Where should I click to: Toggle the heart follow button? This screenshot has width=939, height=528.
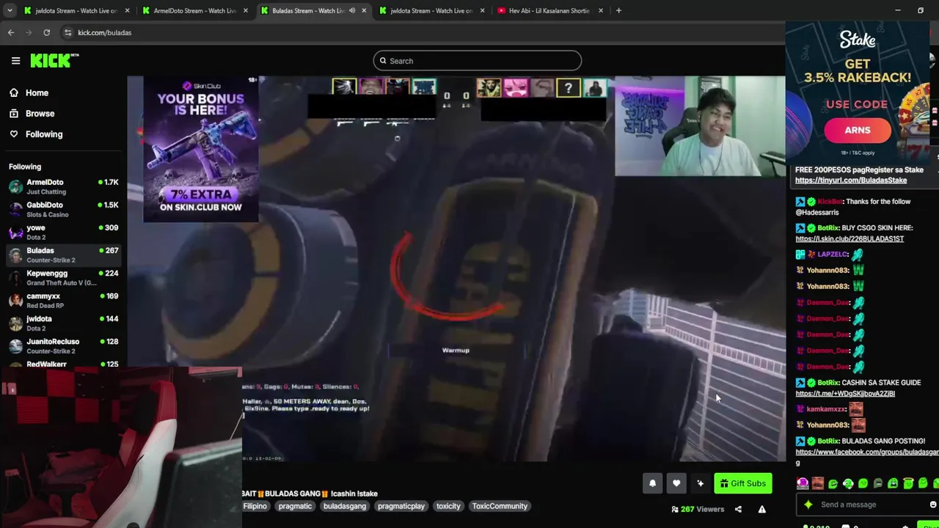coord(676,483)
